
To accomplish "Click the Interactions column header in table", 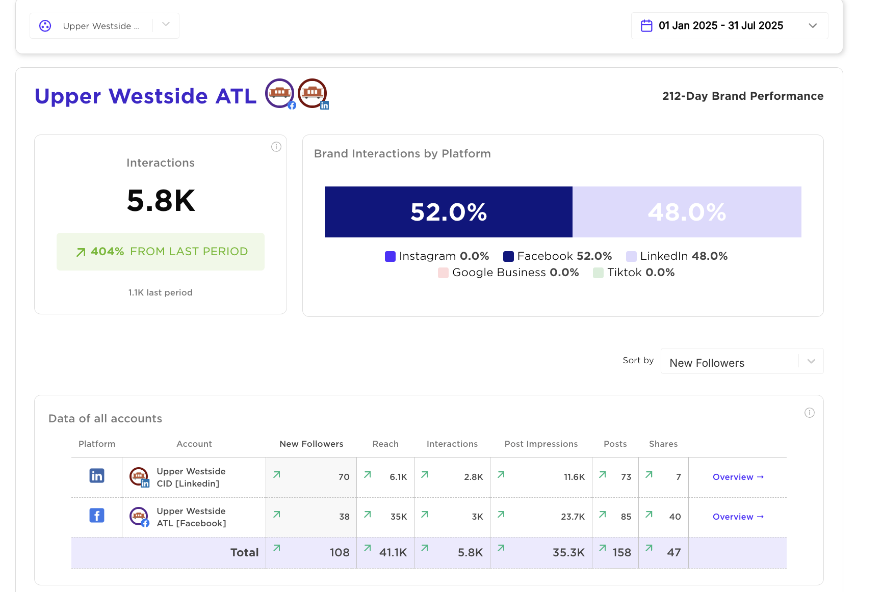I will point(452,444).
